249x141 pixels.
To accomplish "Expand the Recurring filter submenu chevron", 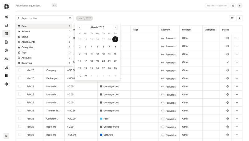I will point(70,63).
